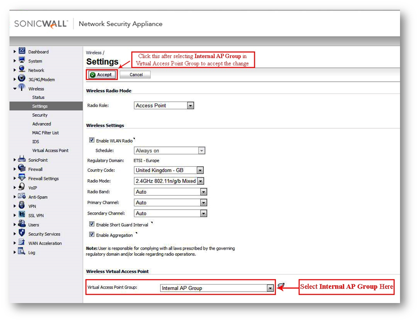Image resolution: width=419 pixels, height=322 pixels.
Task: Toggle Enable Short Guard Interval checkbox
Action: [92, 224]
